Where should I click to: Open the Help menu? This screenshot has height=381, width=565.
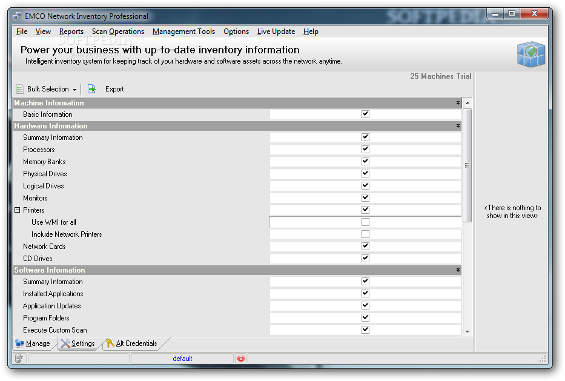tap(311, 31)
